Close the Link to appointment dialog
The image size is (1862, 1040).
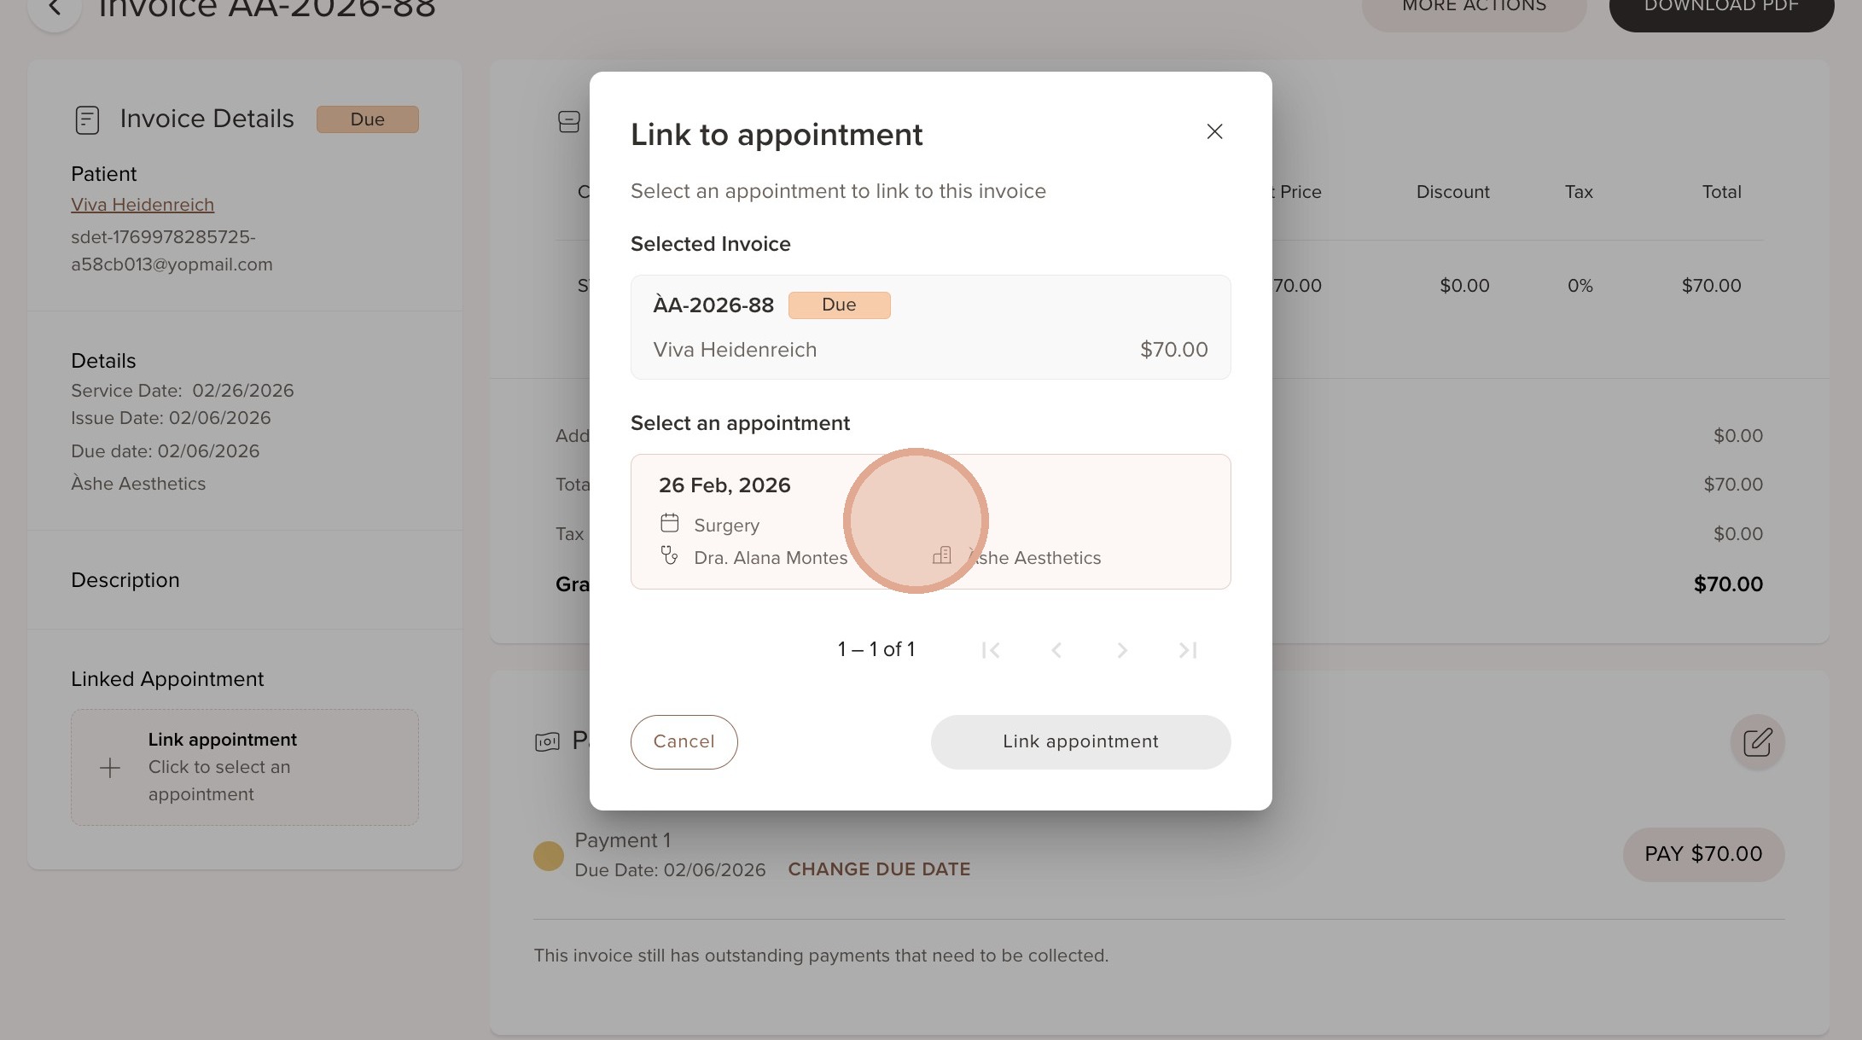[1214, 131]
